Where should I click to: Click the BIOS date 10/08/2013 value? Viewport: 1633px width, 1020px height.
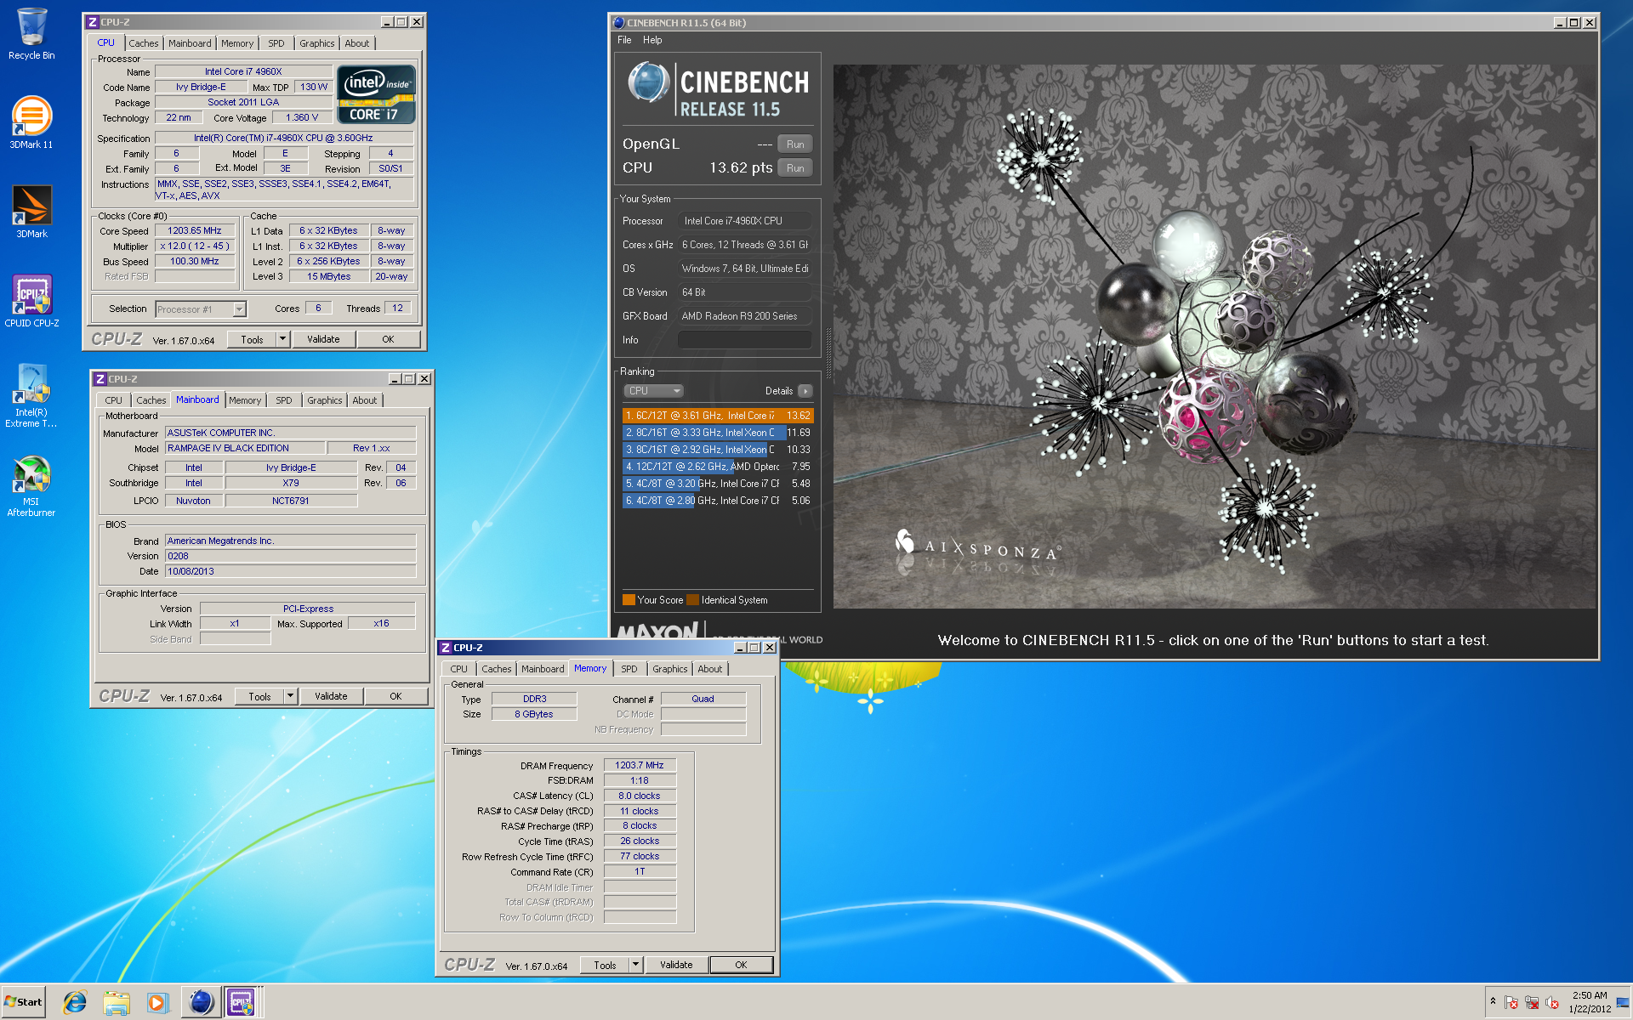[291, 571]
